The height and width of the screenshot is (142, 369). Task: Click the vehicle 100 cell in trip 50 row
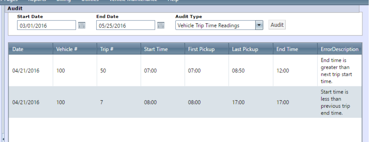(x=75, y=71)
